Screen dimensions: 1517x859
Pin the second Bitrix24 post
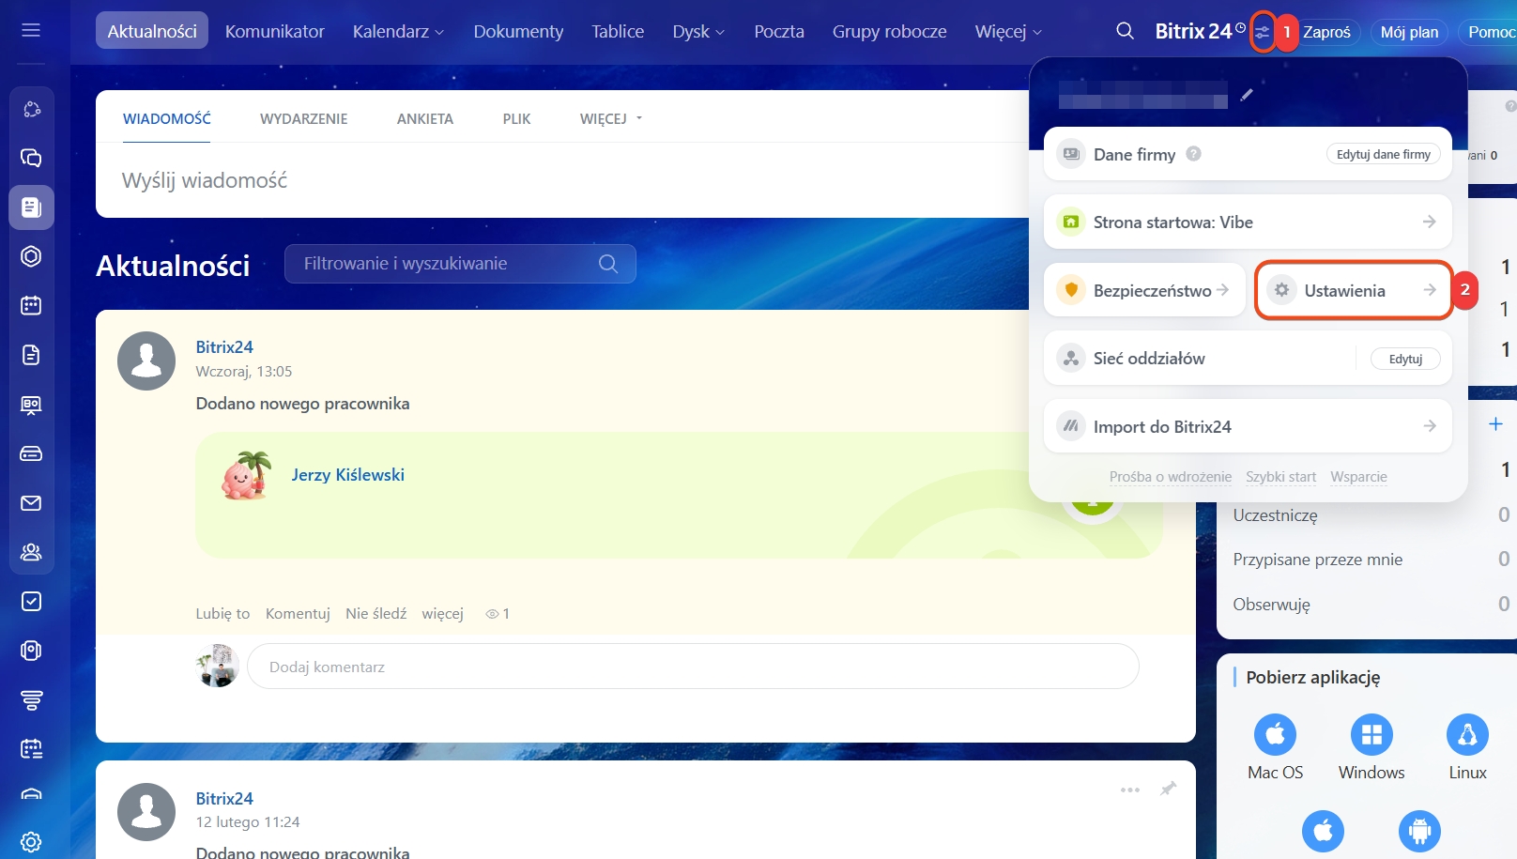pyautogui.click(x=1168, y=789)
